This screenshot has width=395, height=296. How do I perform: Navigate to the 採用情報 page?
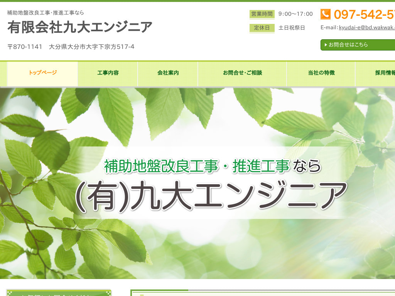click(x=385, y=74)
